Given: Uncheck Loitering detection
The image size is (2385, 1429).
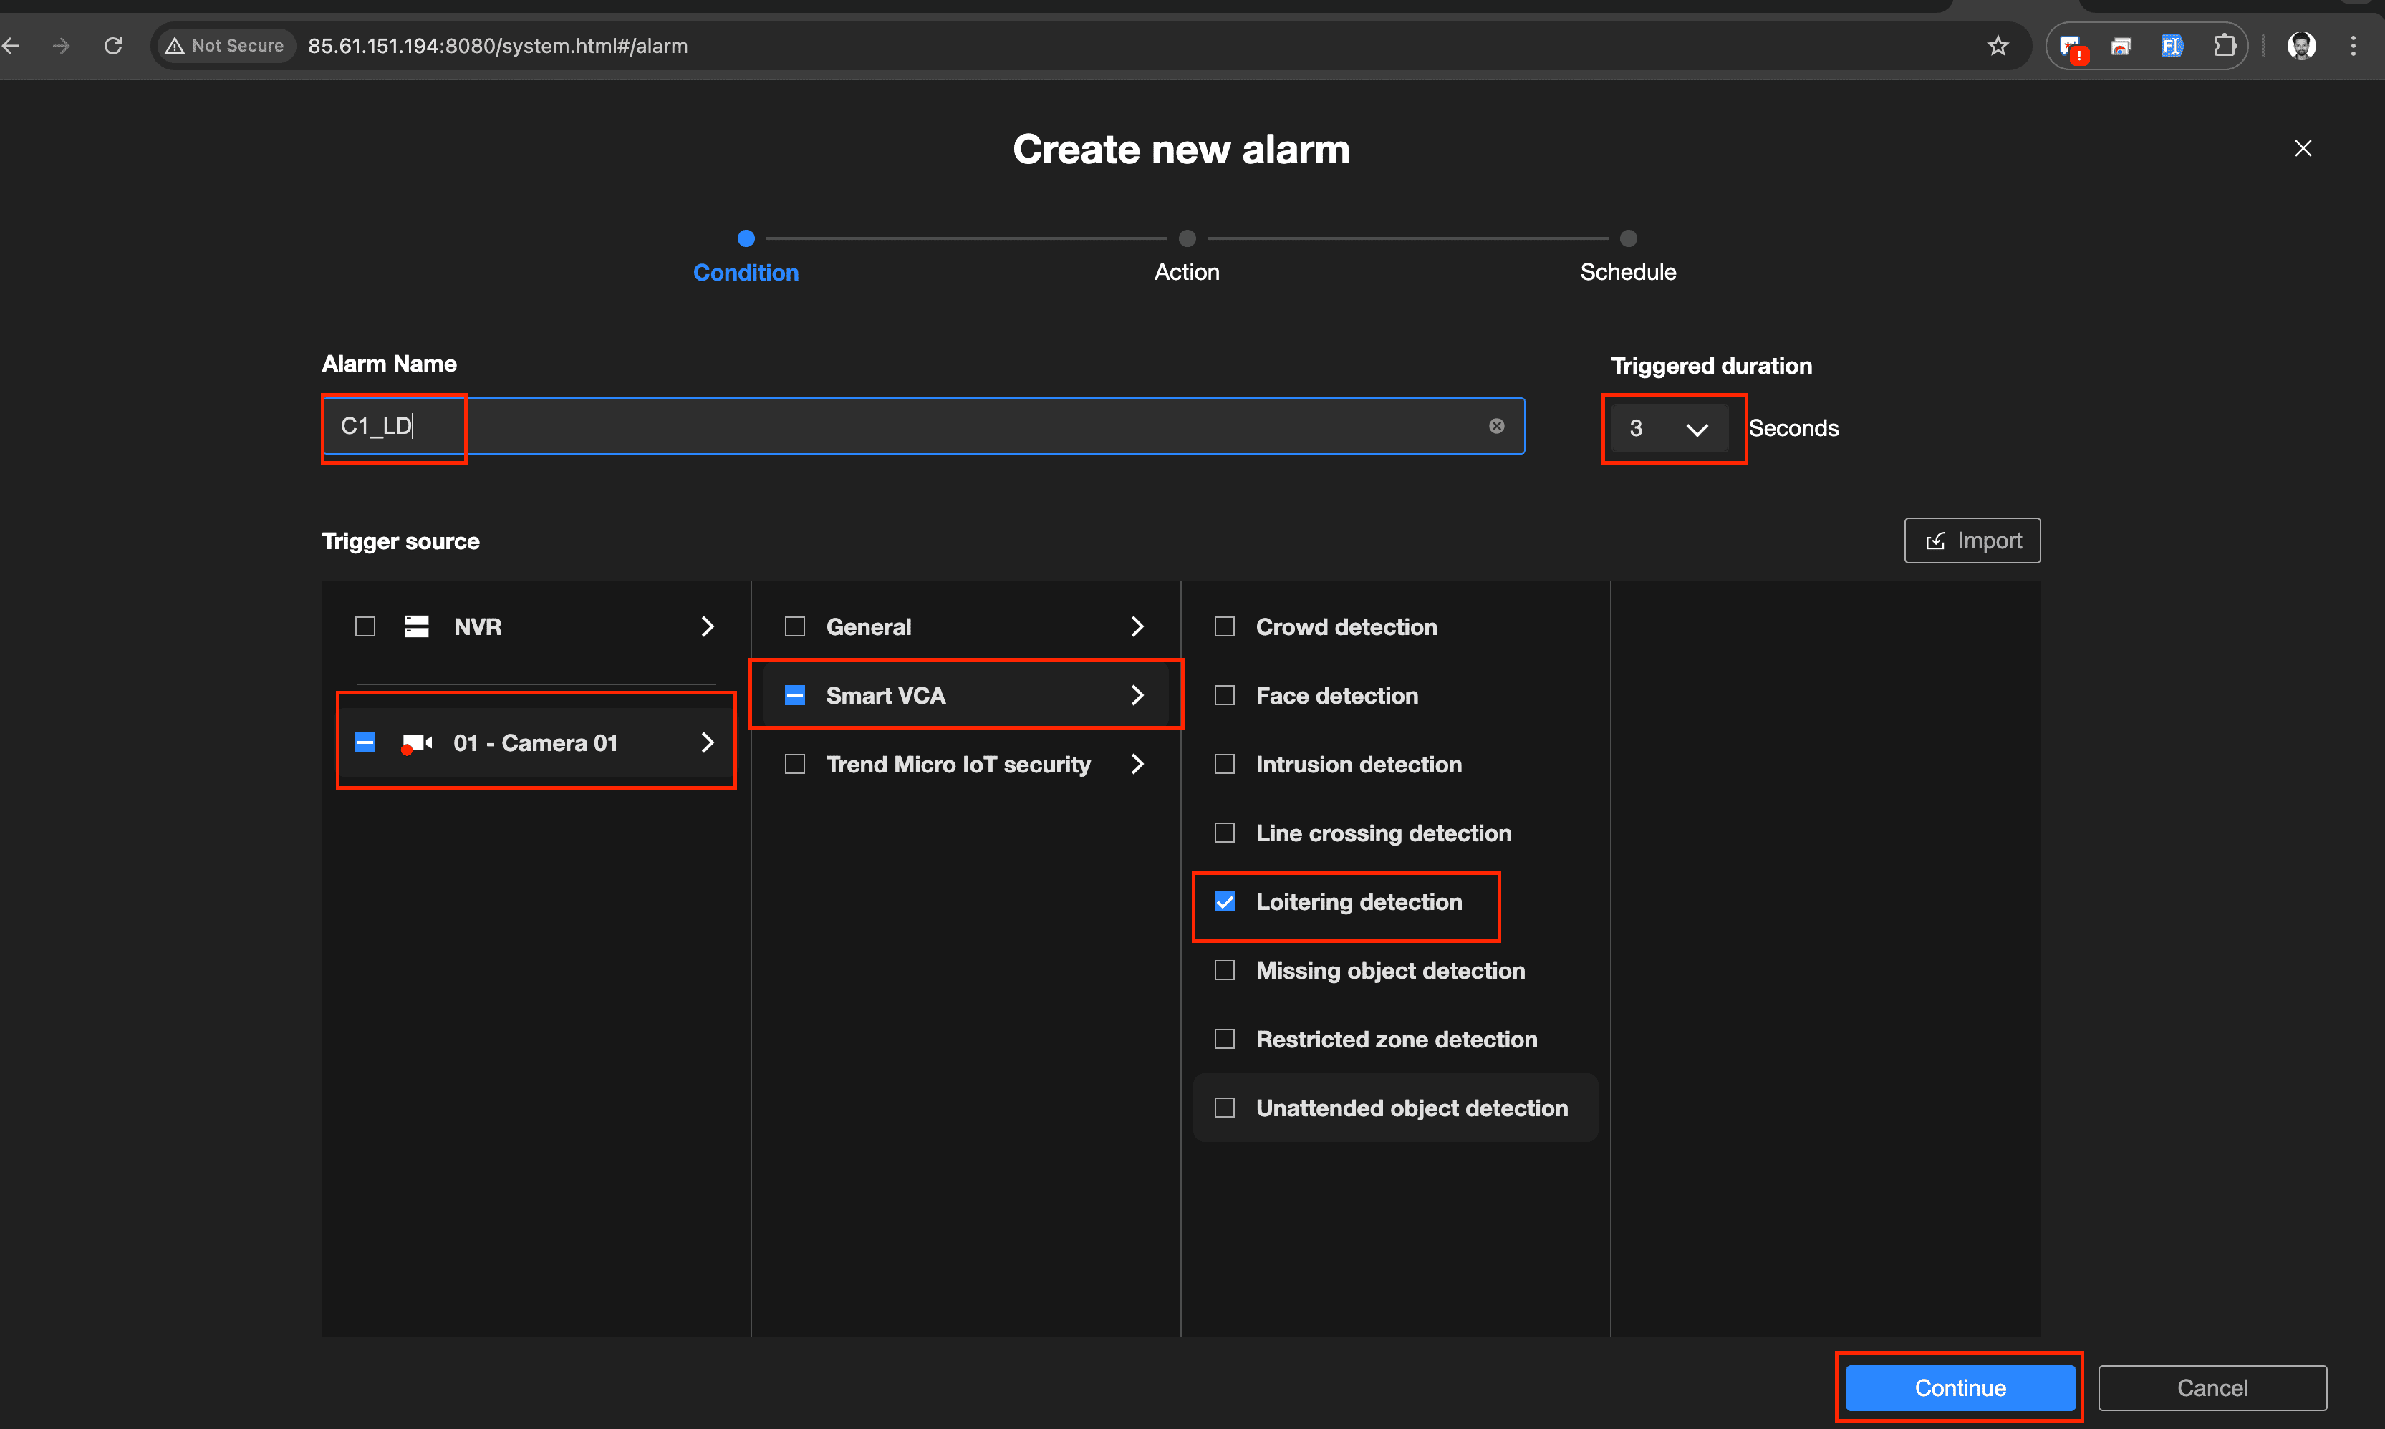Looking at the screenshot, I should 1224,902.
